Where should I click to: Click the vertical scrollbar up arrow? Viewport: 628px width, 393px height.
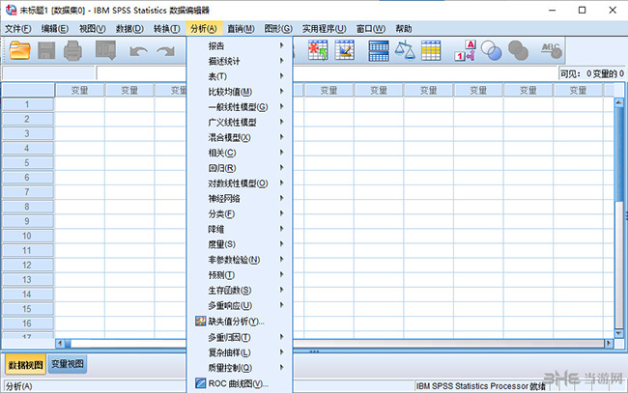coord(618,102)
